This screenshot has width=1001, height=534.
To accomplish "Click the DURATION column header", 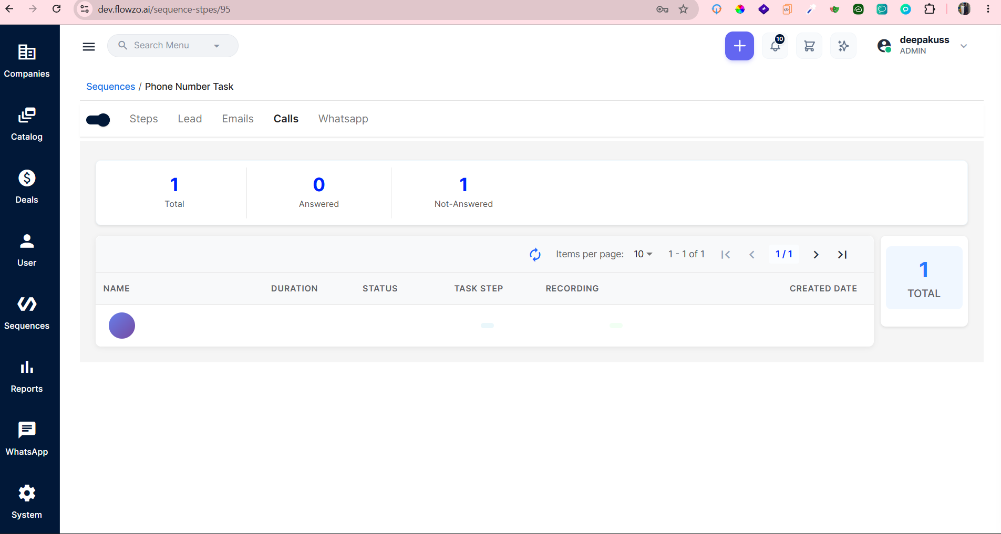I will [294, 289].
